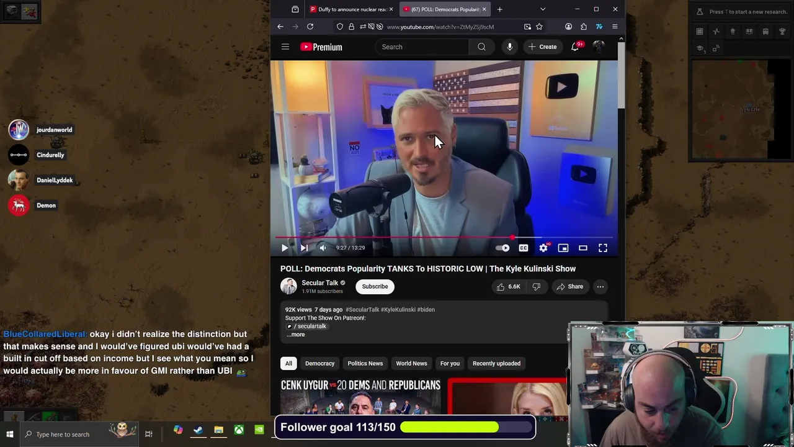Click the tracking protection shield icon
The width and height of the screenshot is (794, 447).
click(340, 27)
